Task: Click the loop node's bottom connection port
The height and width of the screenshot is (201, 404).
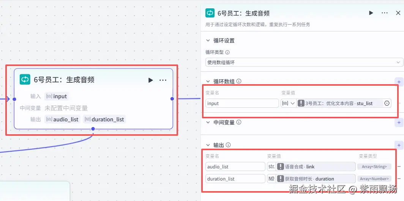Action: click(x=93, y=129)
